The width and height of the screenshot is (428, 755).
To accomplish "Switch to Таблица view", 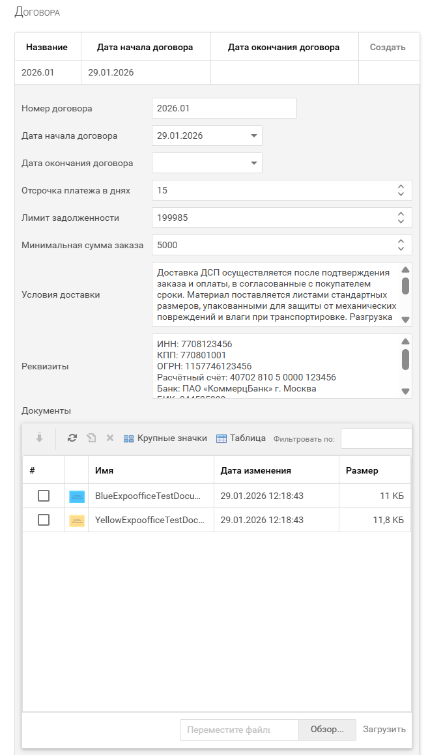I will pyautogui.click(x=240, y=438).
